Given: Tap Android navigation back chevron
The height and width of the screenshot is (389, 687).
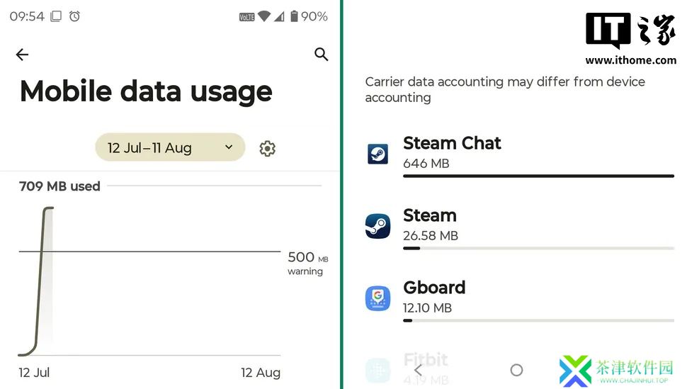Looking at the screenshot, I should coord(418,370).
